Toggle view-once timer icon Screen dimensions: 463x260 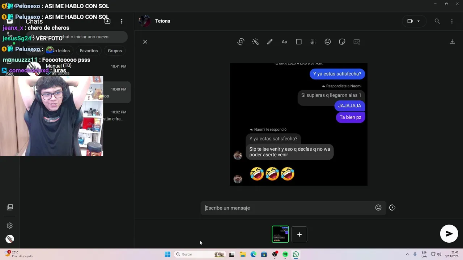(x=392, y=208)
